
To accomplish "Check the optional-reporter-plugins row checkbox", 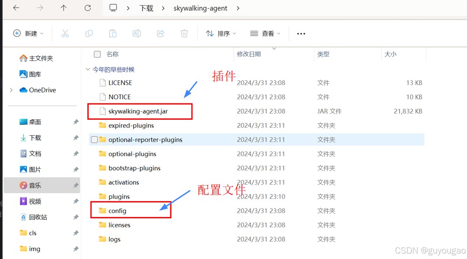I will point(94,139).
